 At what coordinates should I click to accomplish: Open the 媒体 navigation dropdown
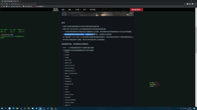point(71,10)
